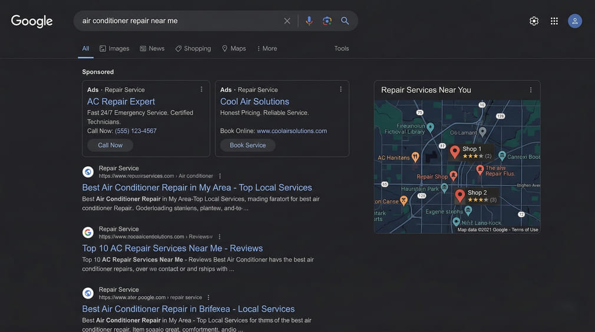This screenshot has width=595, height=332.
Task: Click the magnifying glass search icon
Action: (345, 21)
